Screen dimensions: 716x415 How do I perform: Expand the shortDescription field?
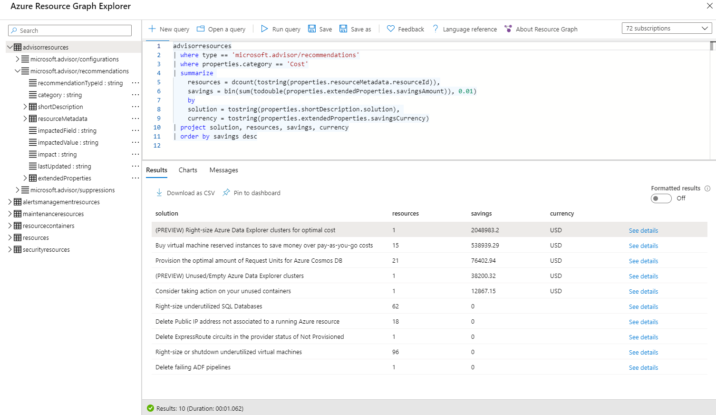click(x=25, y=107)
